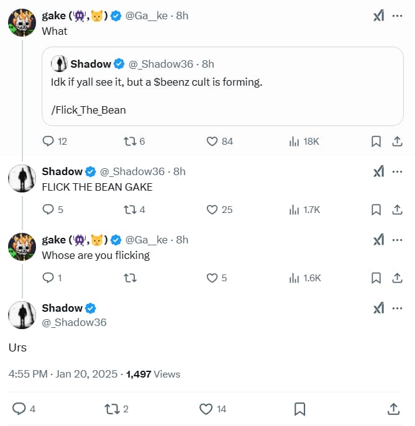Viewport: 415px width, 426px height.
Task: Open more options on the "Urs" tweet
Action: coord(397,308)
